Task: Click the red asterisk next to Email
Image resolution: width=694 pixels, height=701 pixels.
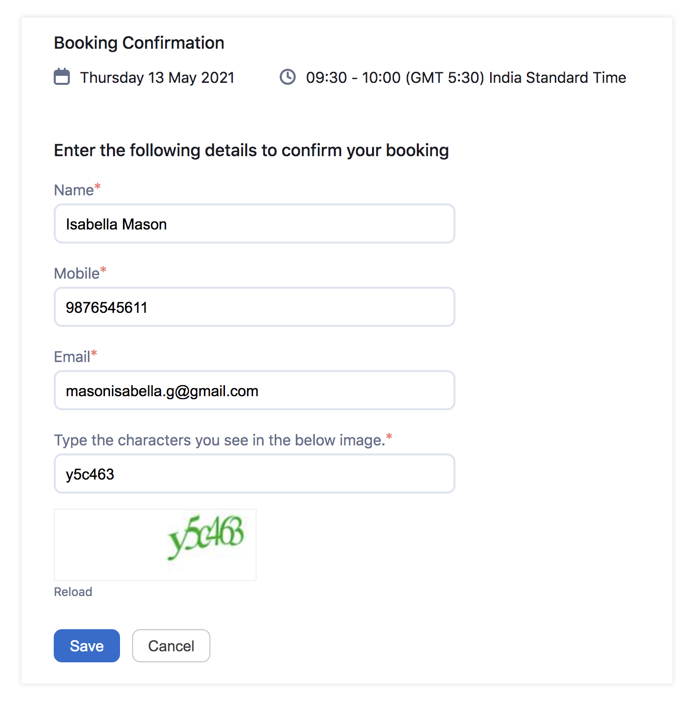Action: point(94,354)
